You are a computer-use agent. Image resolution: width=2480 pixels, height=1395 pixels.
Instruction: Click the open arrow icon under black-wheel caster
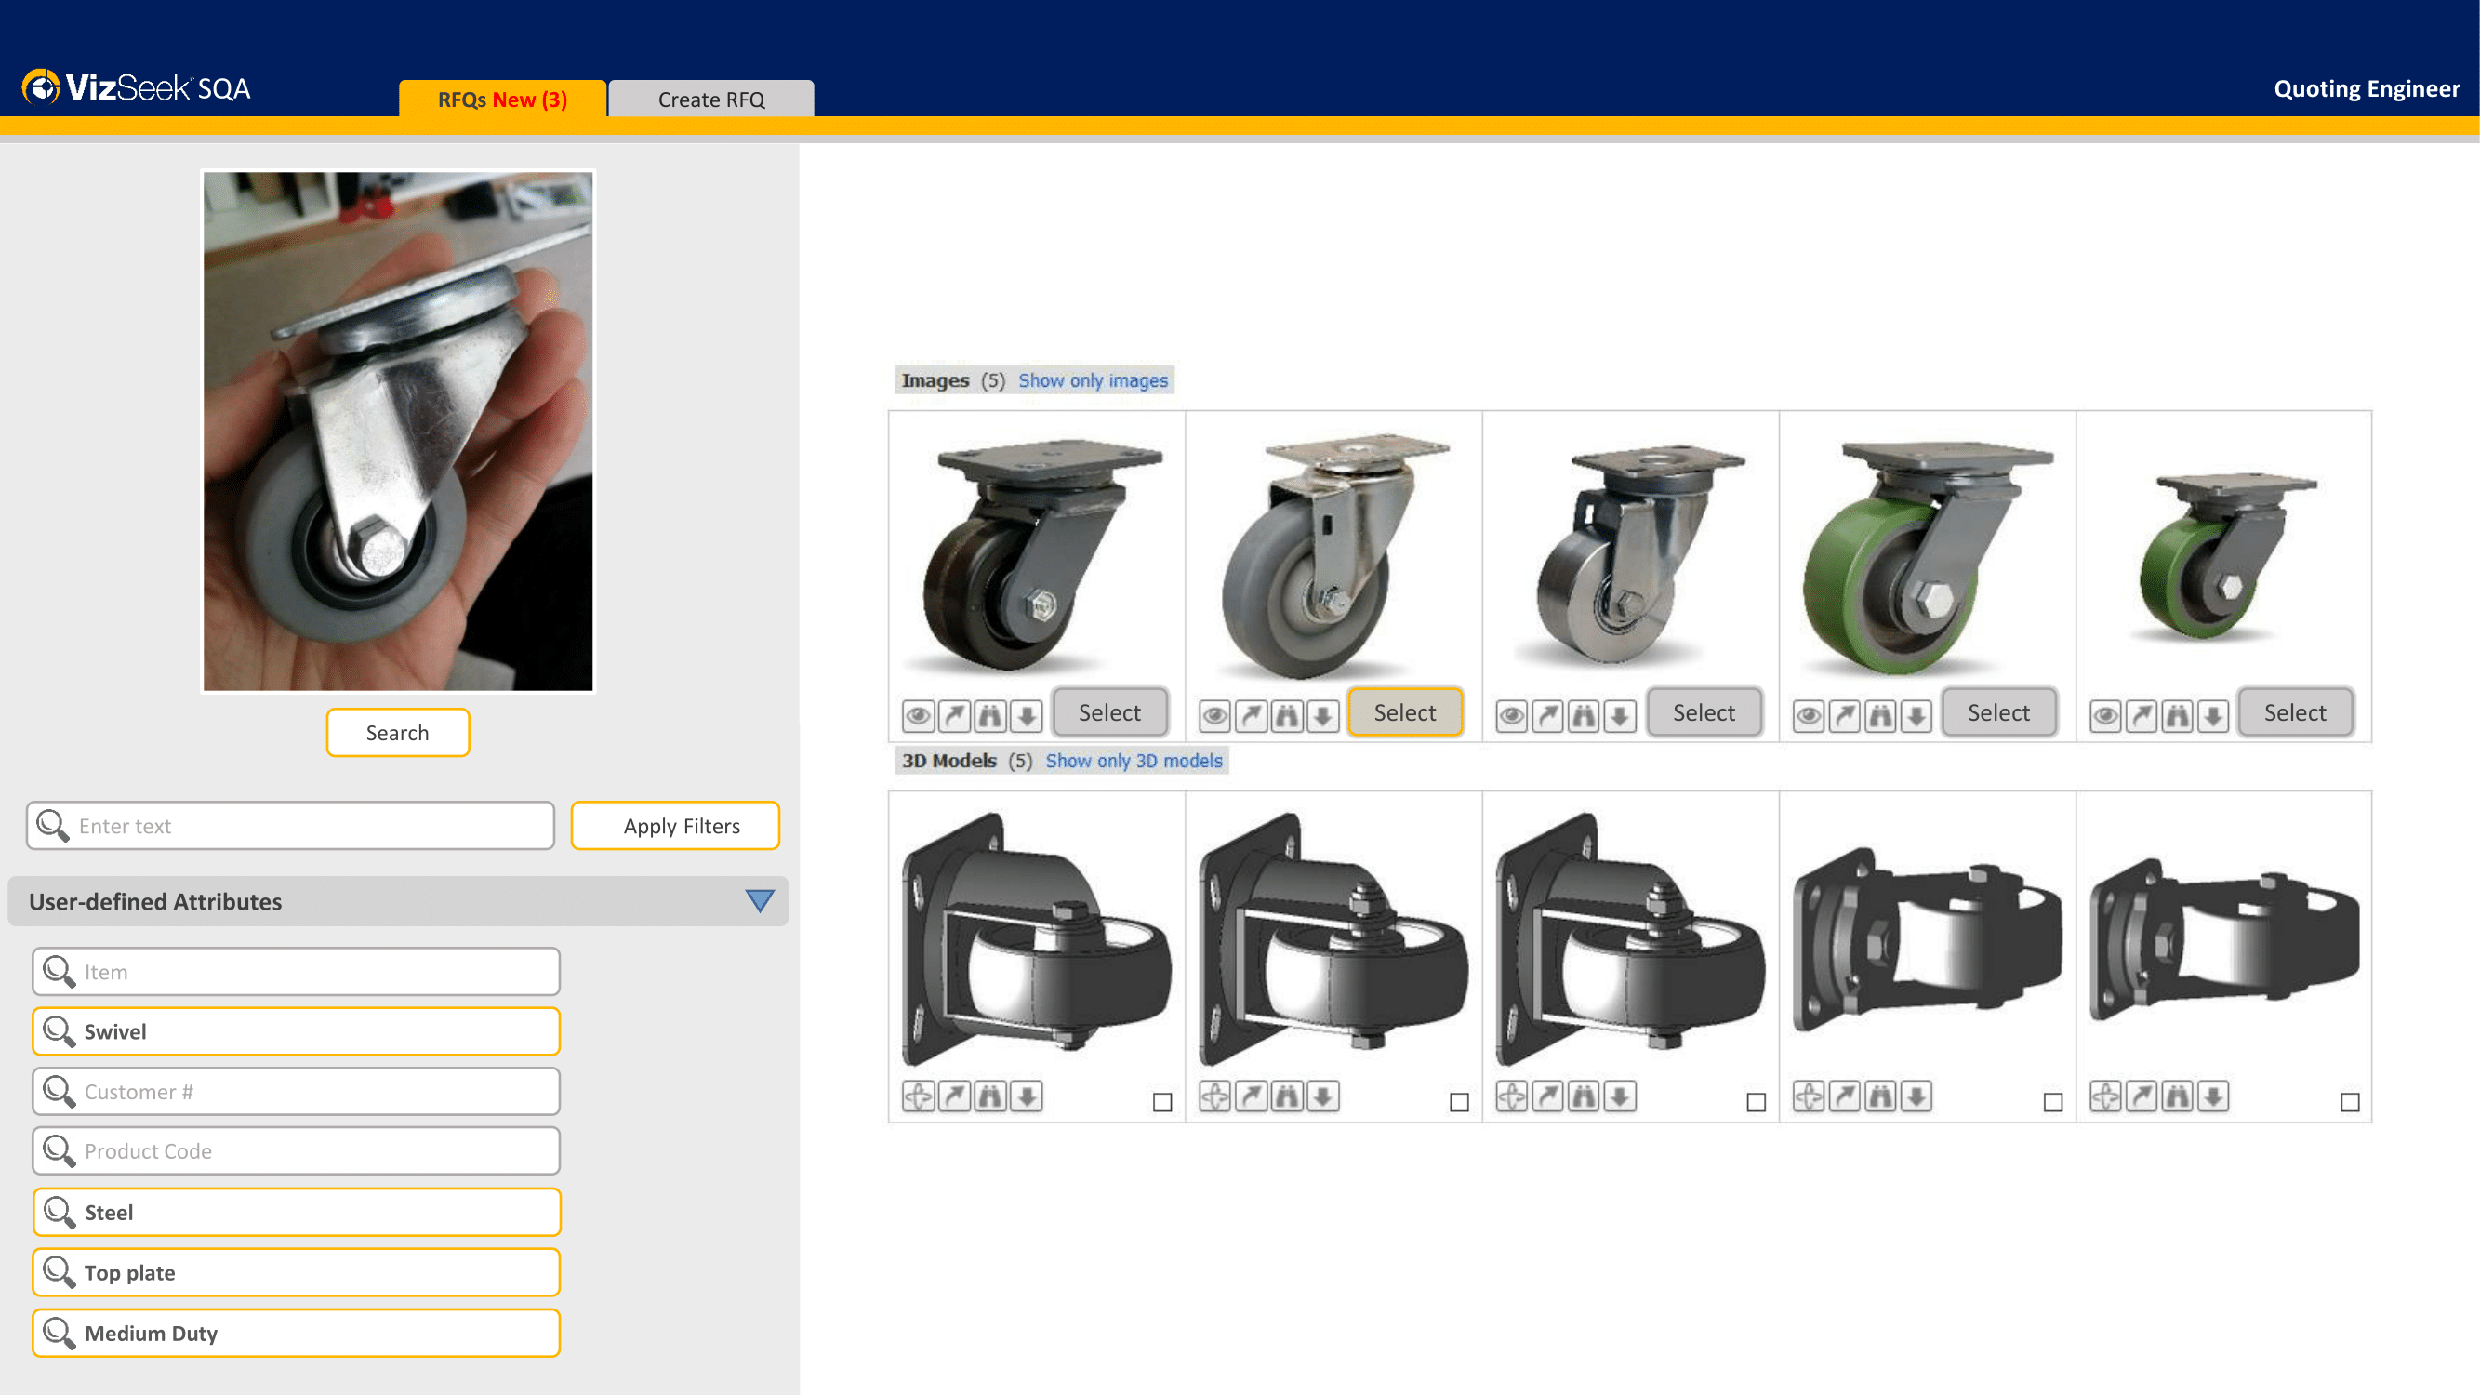coord(954,715)
